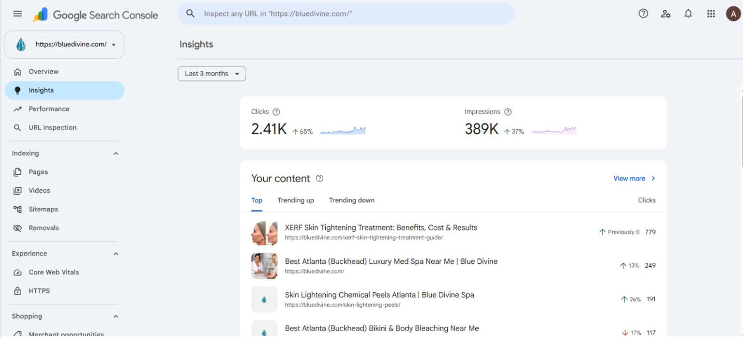Screen dimensions: 743x339
Task: Click the Impressions sparkline chart
Action: (554, 130)
